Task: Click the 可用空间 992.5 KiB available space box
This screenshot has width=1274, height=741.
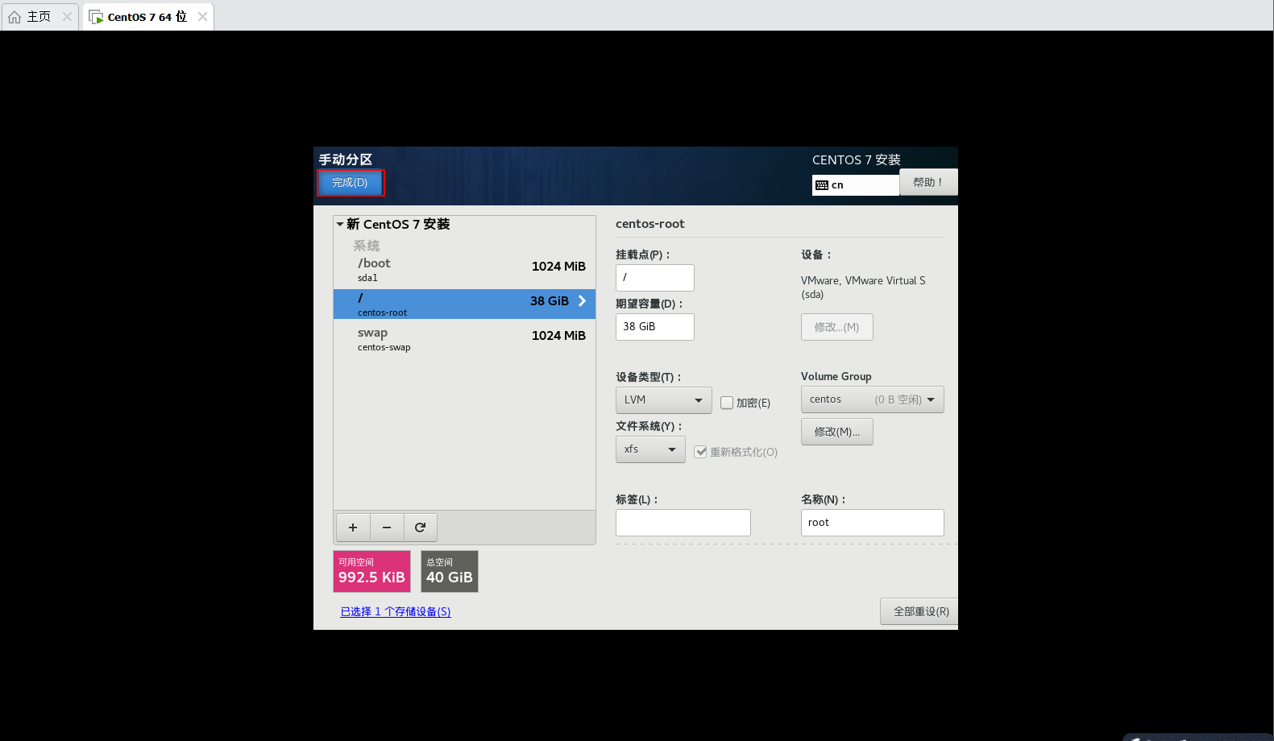Action: click(x=372, y=571)
